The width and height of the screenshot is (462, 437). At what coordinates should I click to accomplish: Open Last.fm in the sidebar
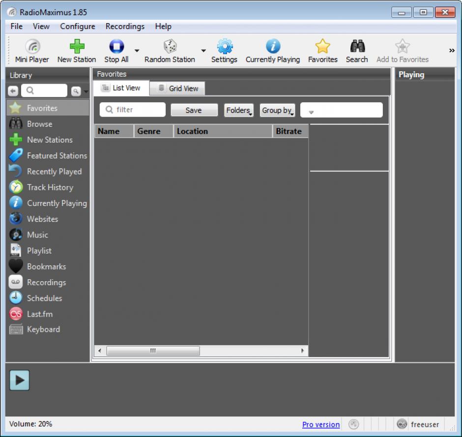[x=48, y=314]
